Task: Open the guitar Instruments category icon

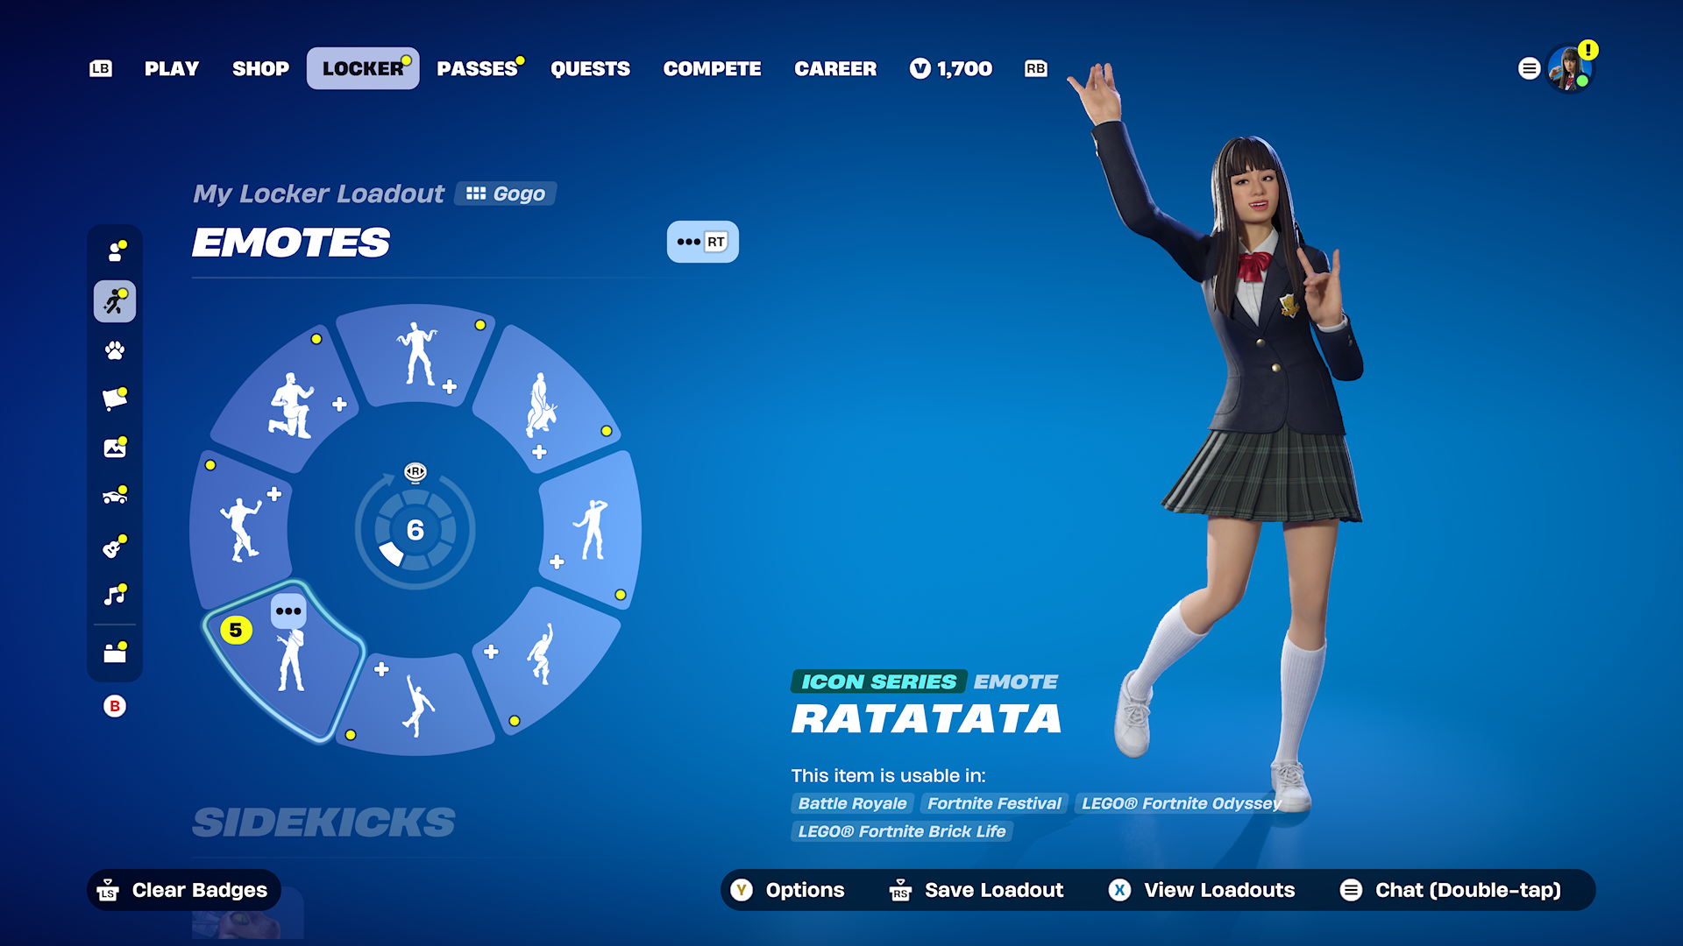Action: pyautogui.click(x=115, y=547)
